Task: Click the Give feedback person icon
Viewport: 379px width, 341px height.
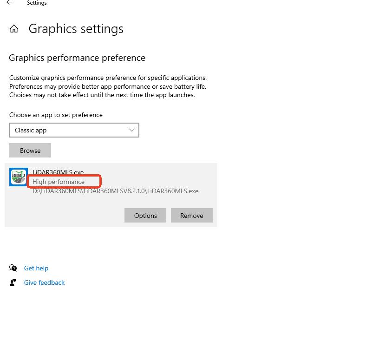Action: pyautogui.click(x=13, y=282)
